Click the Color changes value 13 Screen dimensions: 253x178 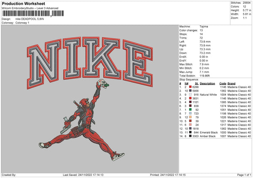pos(201,30)
